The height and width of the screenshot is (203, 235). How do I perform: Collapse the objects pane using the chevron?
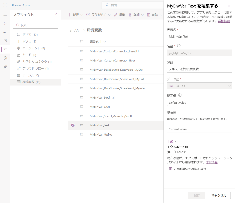pyautogui.click(x=56, y=15)
